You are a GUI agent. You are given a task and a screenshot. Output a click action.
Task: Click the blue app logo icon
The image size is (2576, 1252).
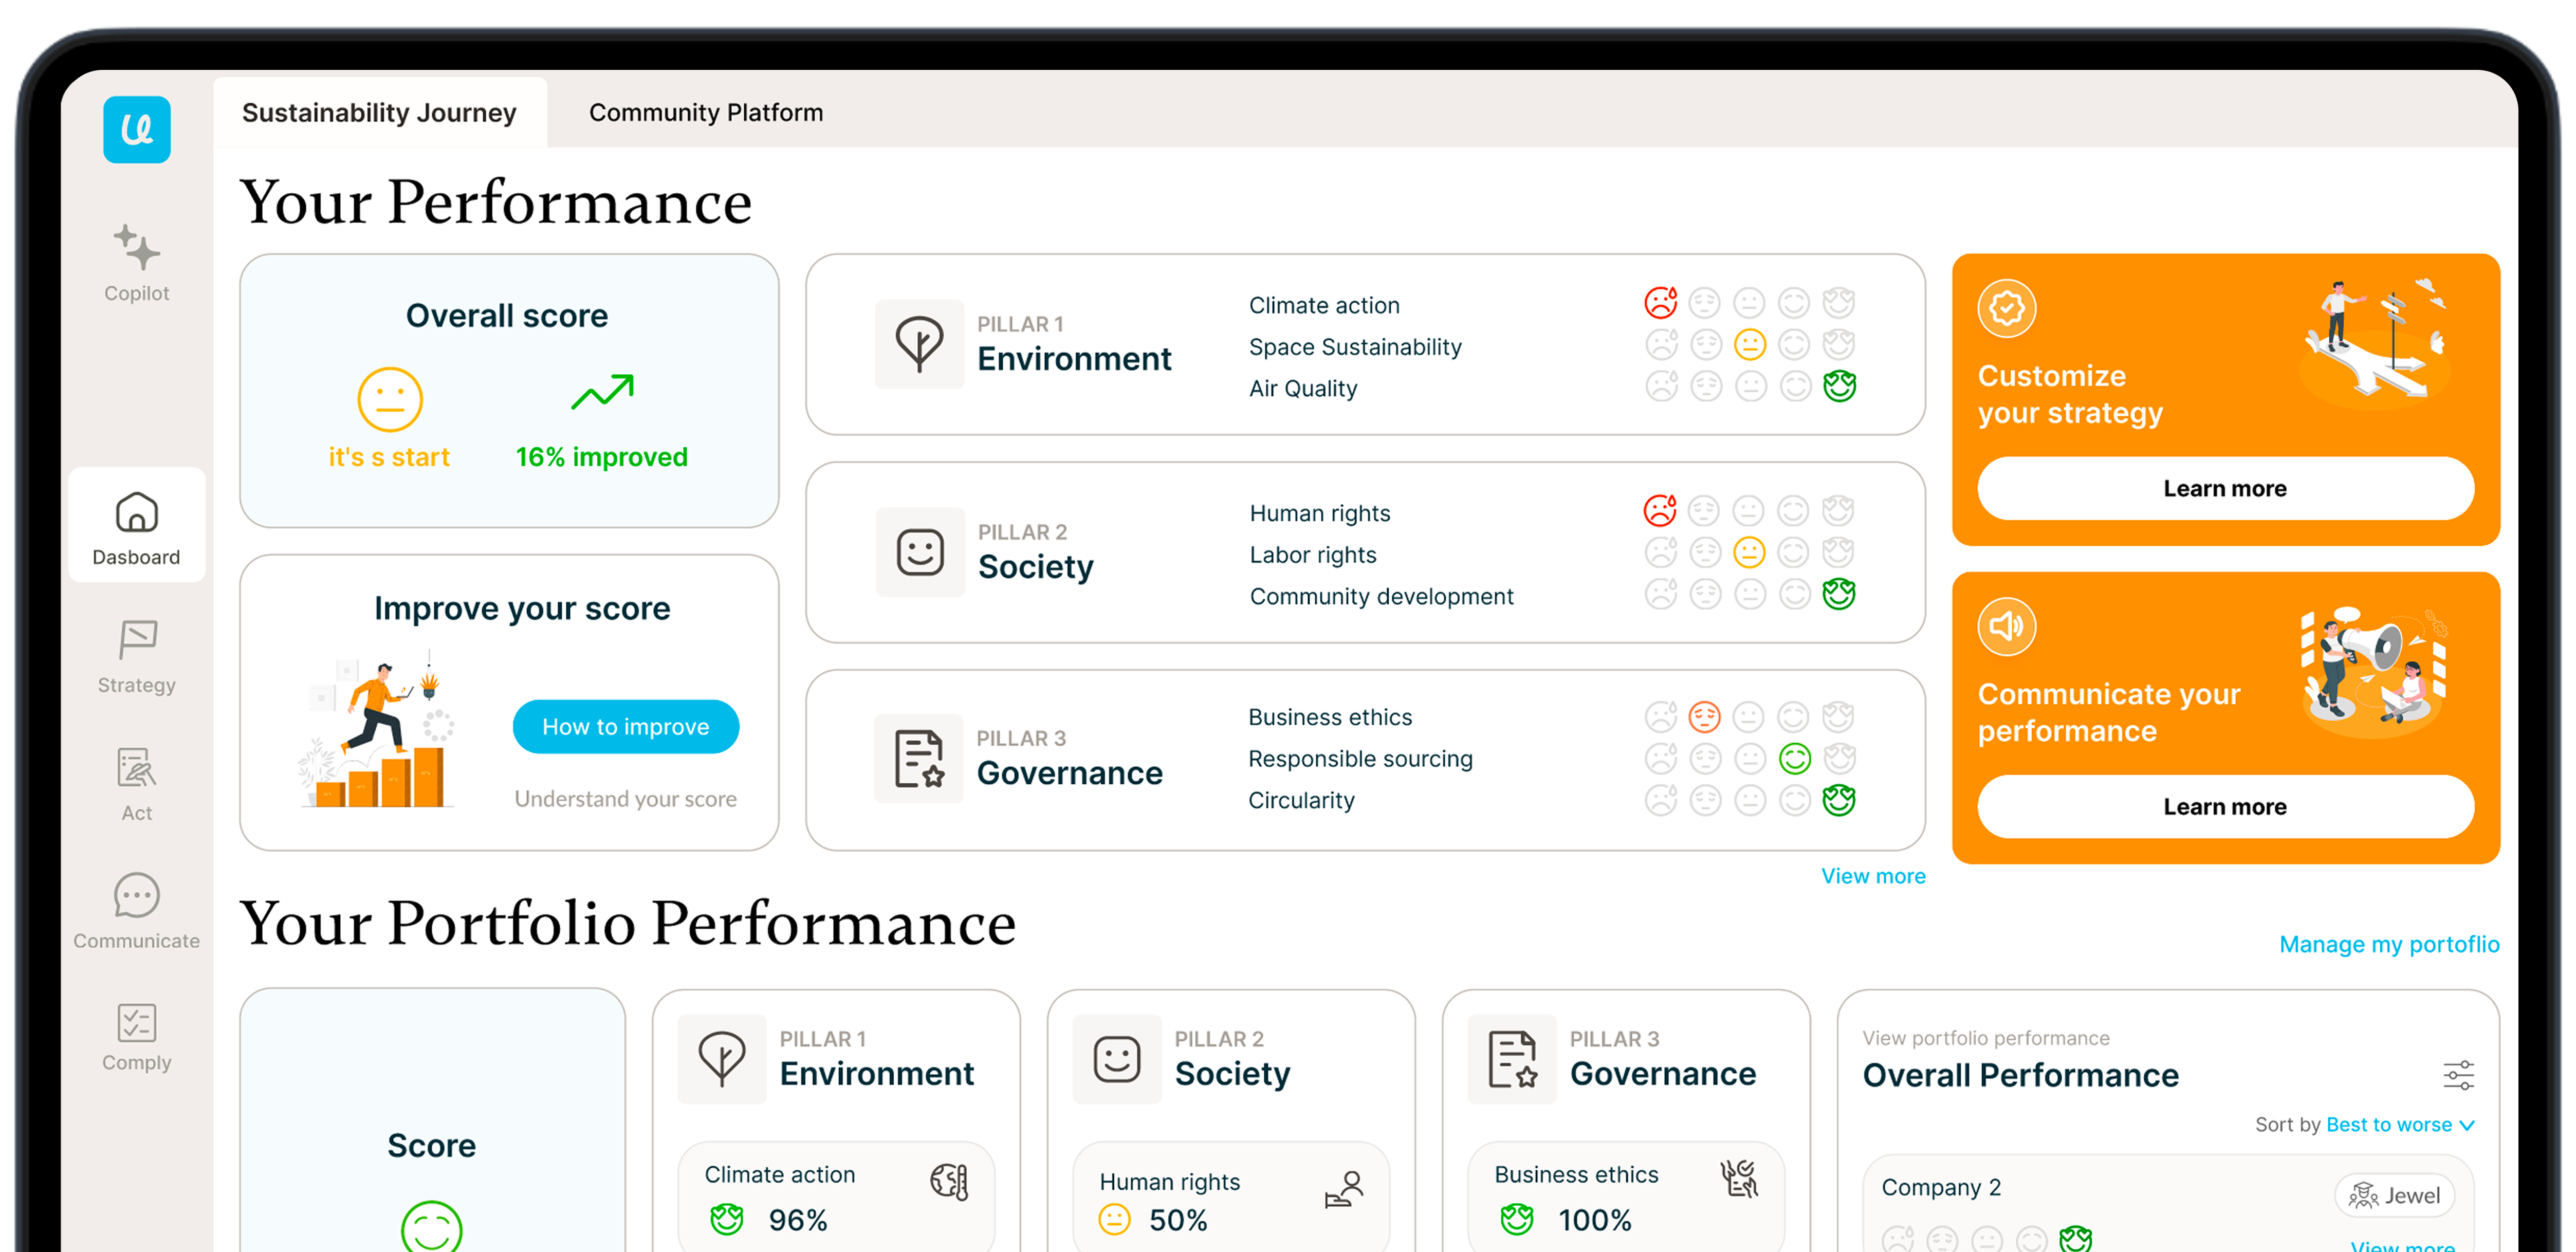tap(136, 129)
